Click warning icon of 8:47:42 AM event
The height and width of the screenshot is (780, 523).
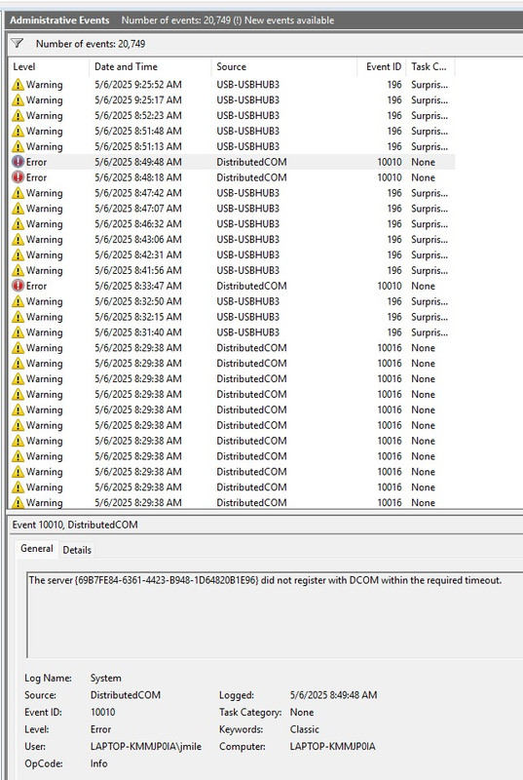click(x=18, y=192)
